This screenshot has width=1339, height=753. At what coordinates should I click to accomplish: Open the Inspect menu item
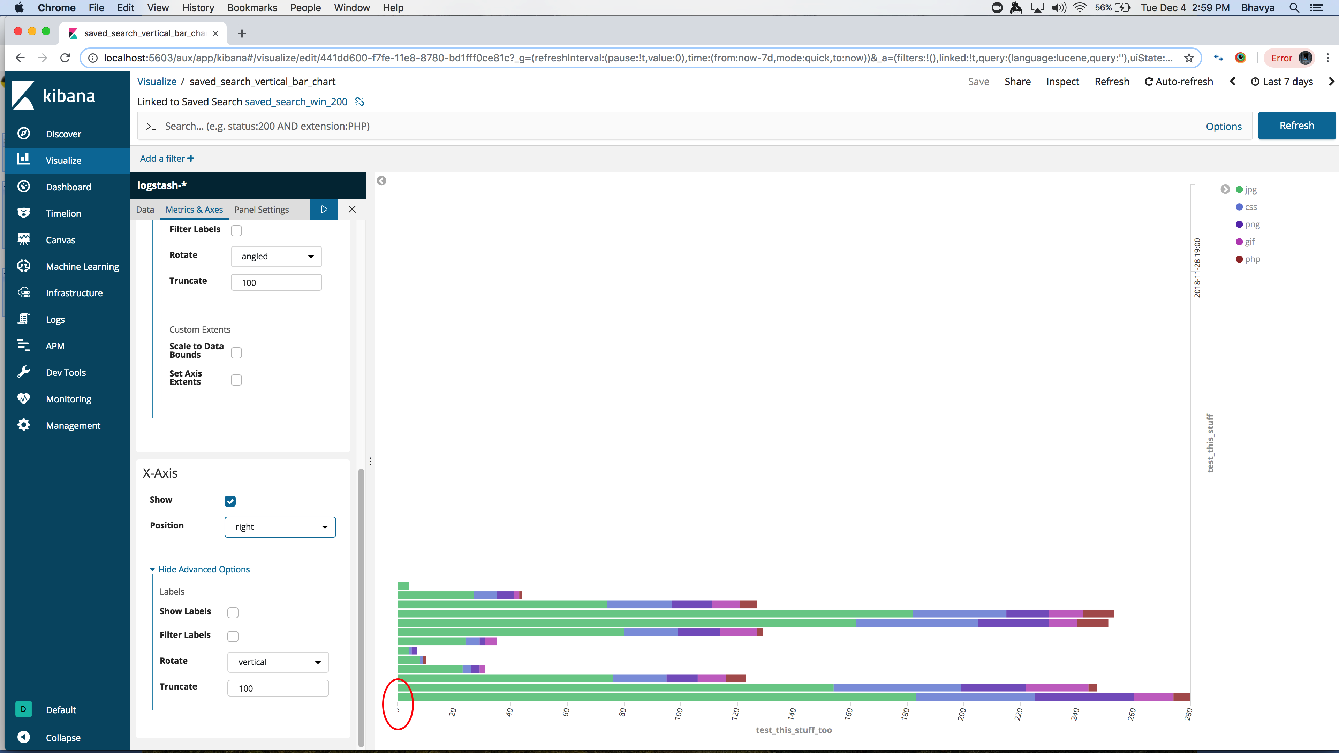[x=1062, y=82]
